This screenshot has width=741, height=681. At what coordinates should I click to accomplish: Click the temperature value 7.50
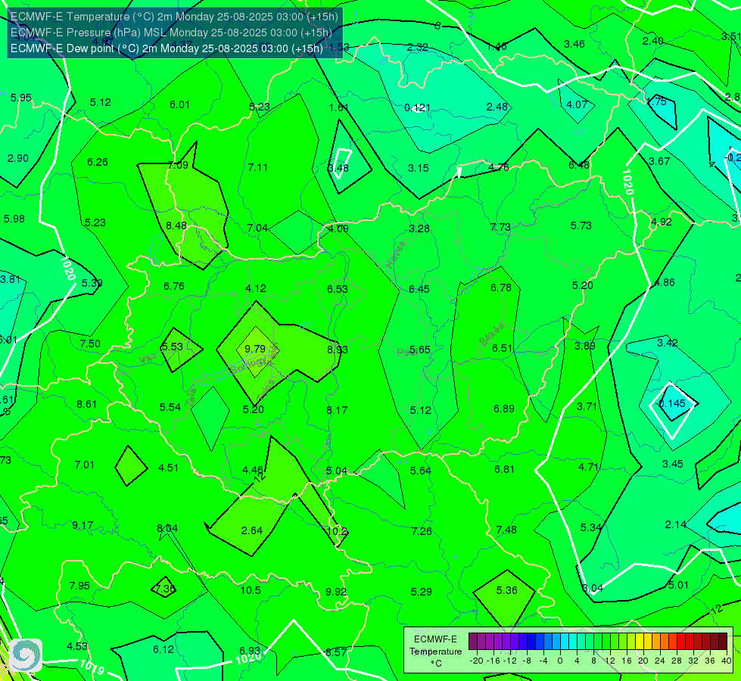(x=90, y=344)
